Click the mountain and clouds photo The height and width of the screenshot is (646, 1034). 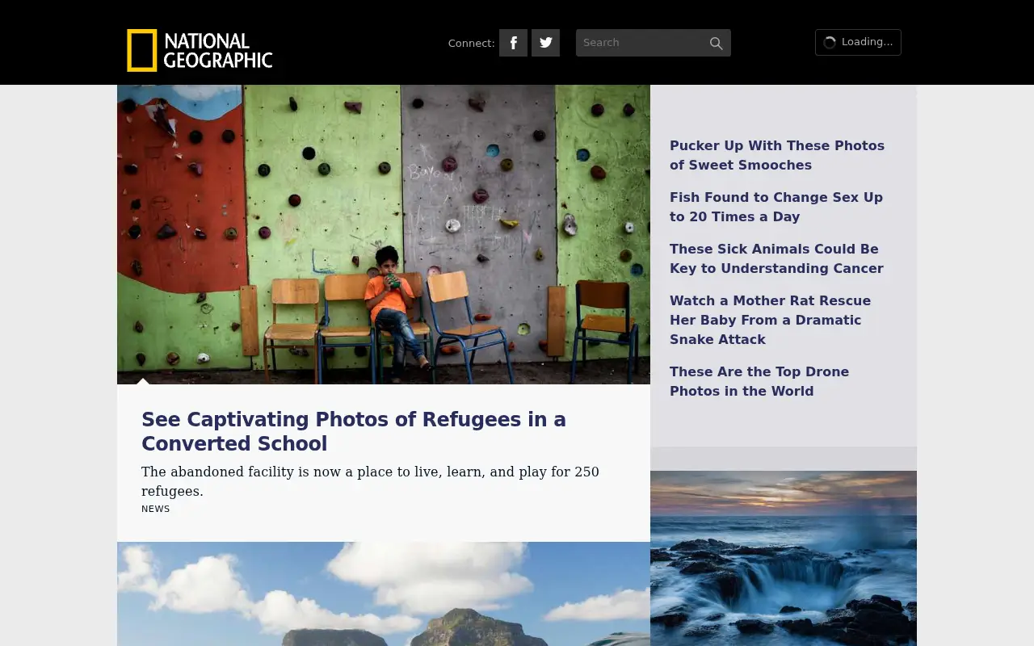pos(384,594)
